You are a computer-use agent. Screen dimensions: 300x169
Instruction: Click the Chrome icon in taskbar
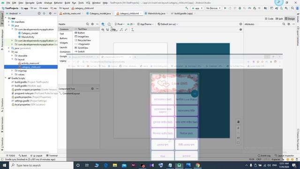click(x=198, y=165)
